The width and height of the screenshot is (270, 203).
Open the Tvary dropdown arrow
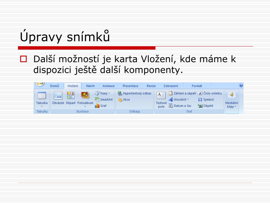coord(109,93)
